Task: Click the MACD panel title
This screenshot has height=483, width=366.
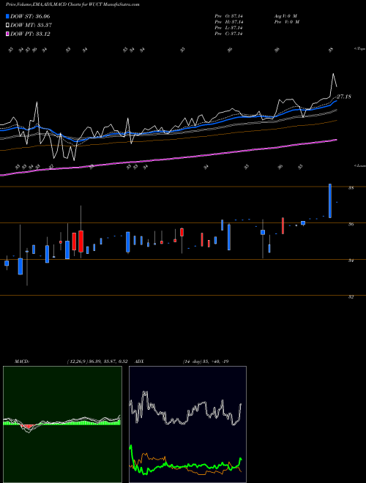Action: tap(21, 362)
